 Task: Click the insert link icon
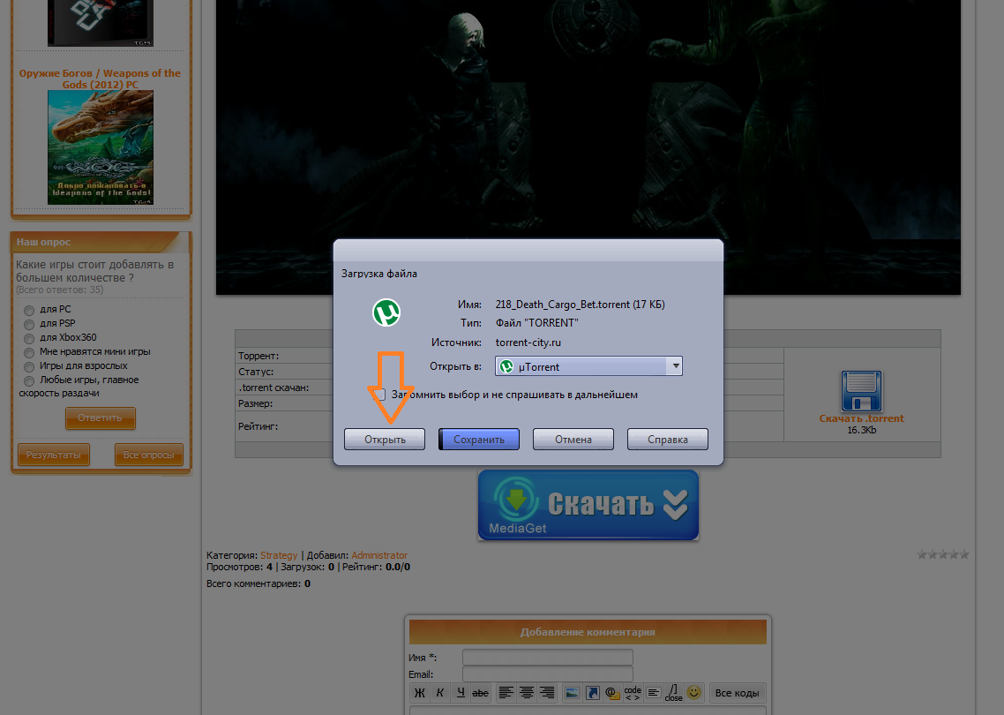(x=593, y=693)
